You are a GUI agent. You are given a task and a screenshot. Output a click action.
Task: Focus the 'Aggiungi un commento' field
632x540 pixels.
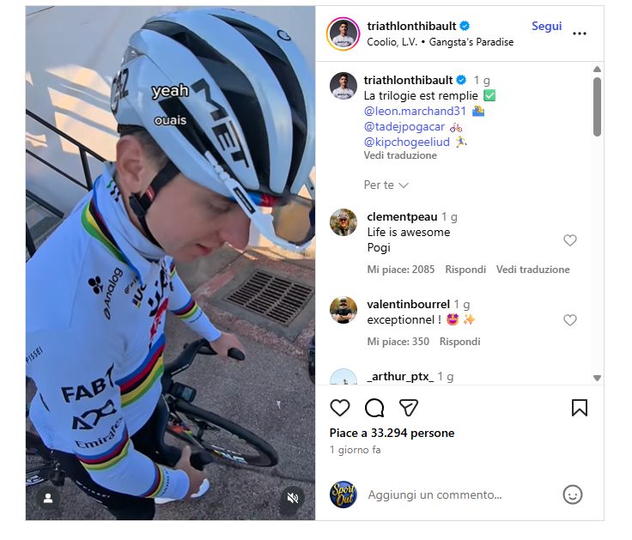[455, 495]
